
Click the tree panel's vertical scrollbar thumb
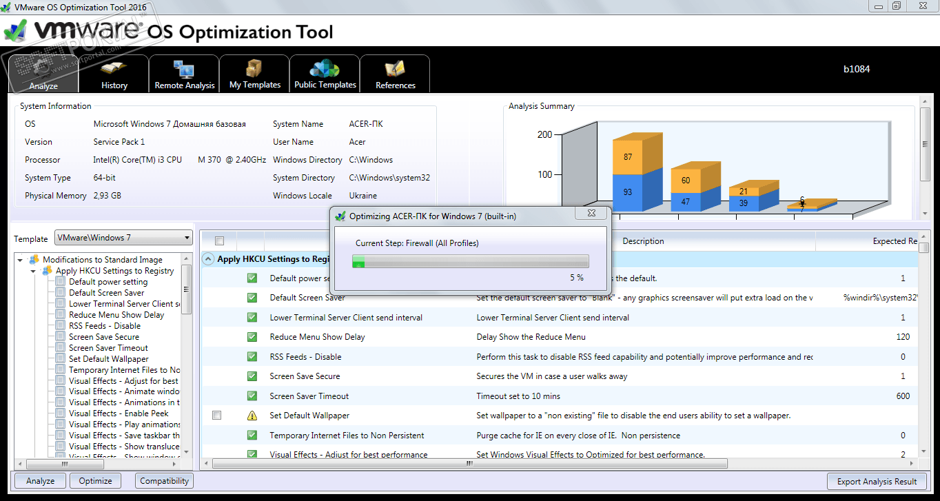click(186, 289)
